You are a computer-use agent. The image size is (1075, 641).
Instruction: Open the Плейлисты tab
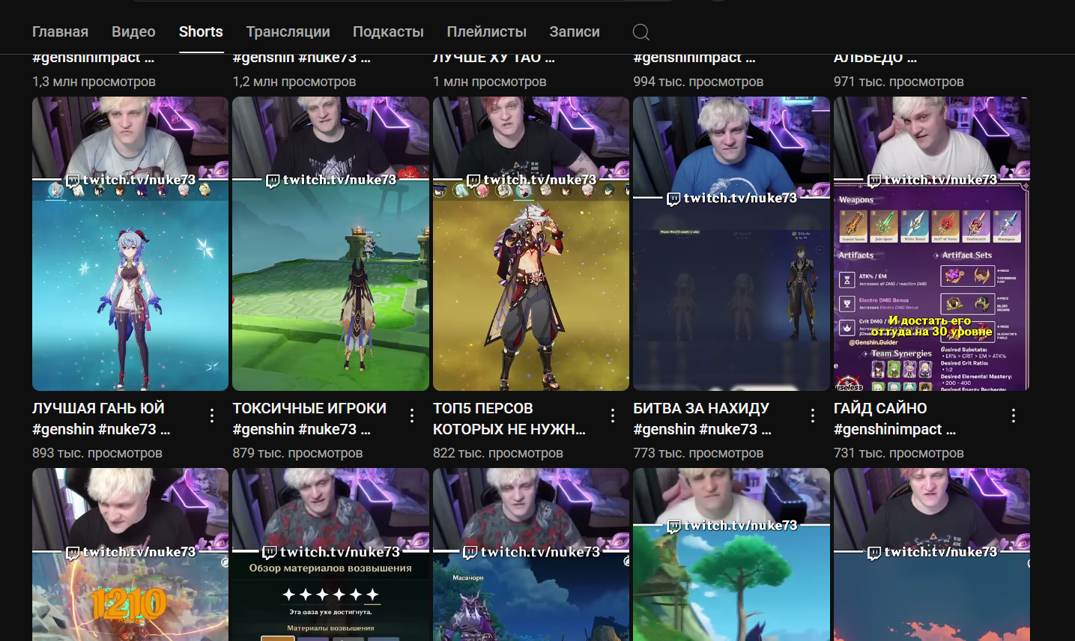(486, 32)
